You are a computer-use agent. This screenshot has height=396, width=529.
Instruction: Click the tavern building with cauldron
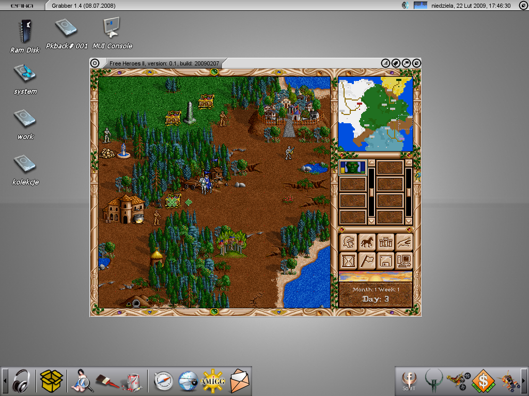coord(123,209)
